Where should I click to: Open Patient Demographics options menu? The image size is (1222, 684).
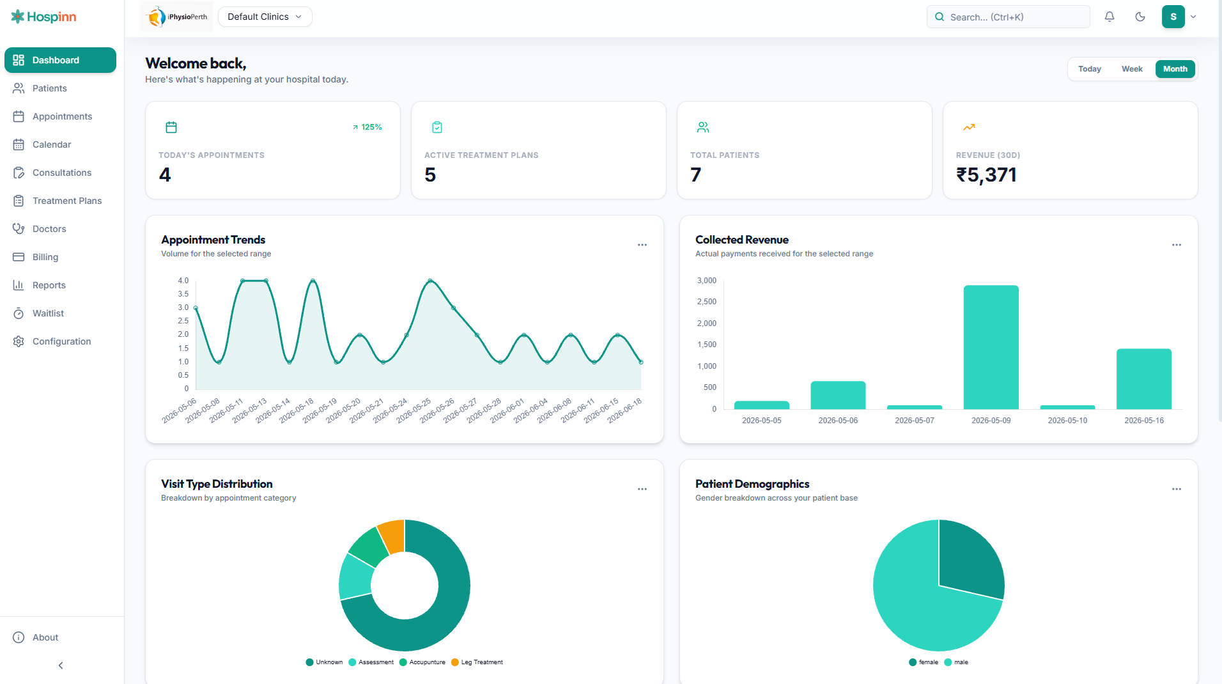pyautogui.click(x=1177, y=489)
